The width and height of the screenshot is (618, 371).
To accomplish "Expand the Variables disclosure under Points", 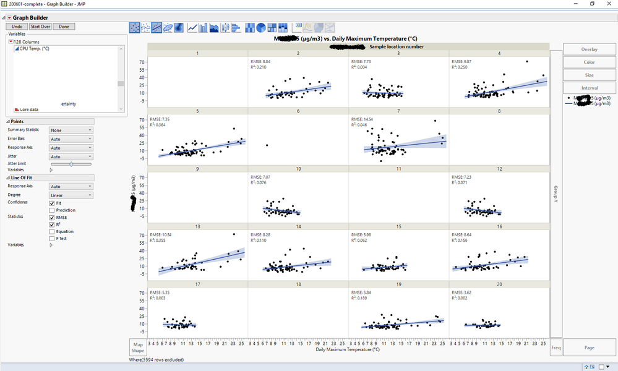I will coord(51,169).
